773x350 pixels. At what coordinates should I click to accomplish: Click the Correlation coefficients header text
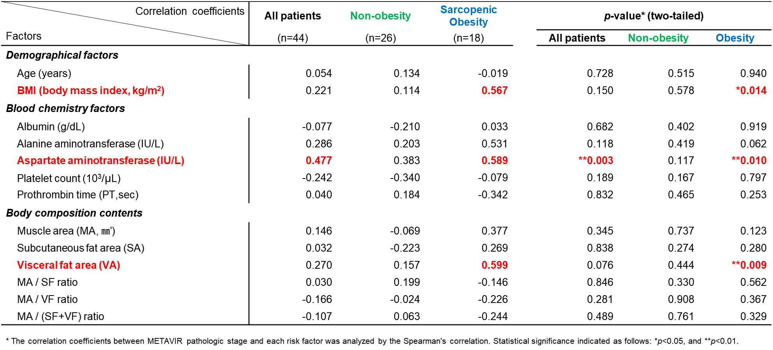(x=190, y=11)
